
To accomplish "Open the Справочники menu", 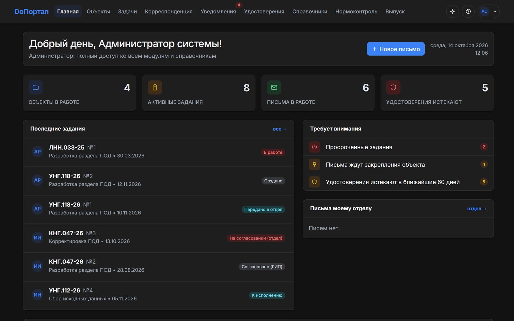I will coord(310,12).
